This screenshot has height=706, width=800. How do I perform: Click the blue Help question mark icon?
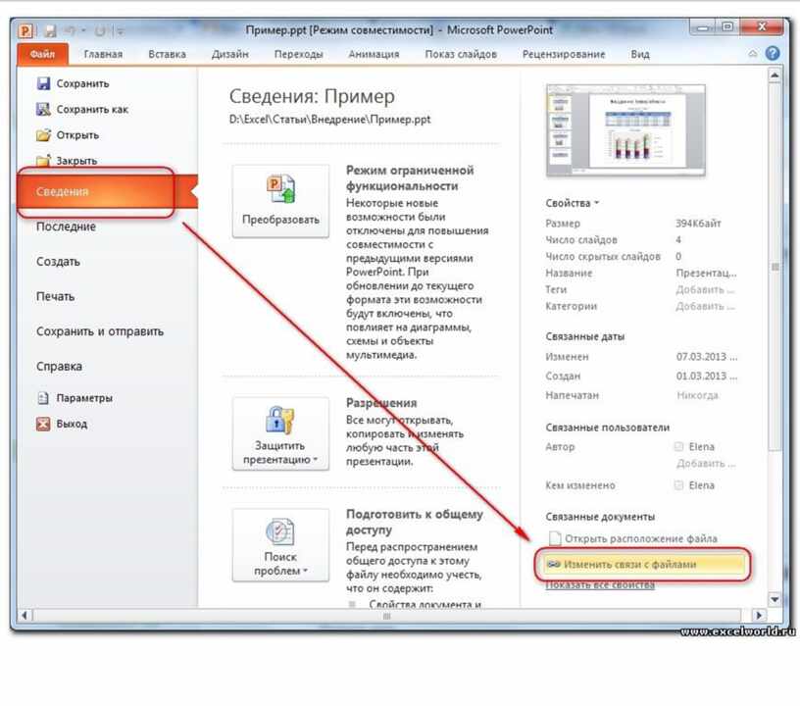click(773, 53)
